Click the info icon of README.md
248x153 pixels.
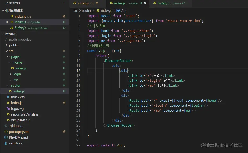(6, 138)
